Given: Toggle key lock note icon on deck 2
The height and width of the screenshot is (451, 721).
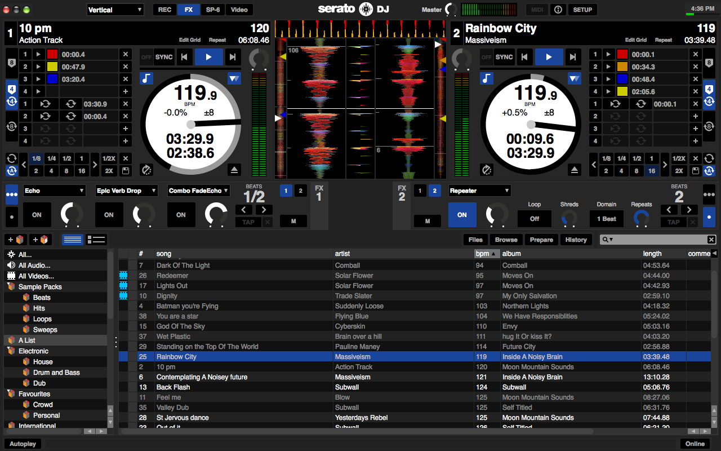Looking at the screenshot, I should click(x=487, y=78).
